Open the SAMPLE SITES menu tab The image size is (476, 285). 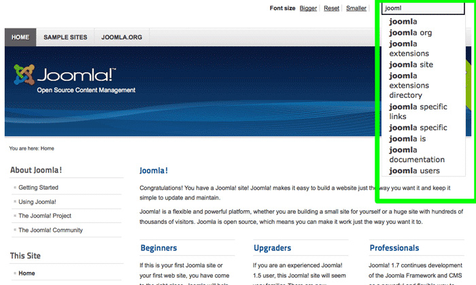coord(65,37)
